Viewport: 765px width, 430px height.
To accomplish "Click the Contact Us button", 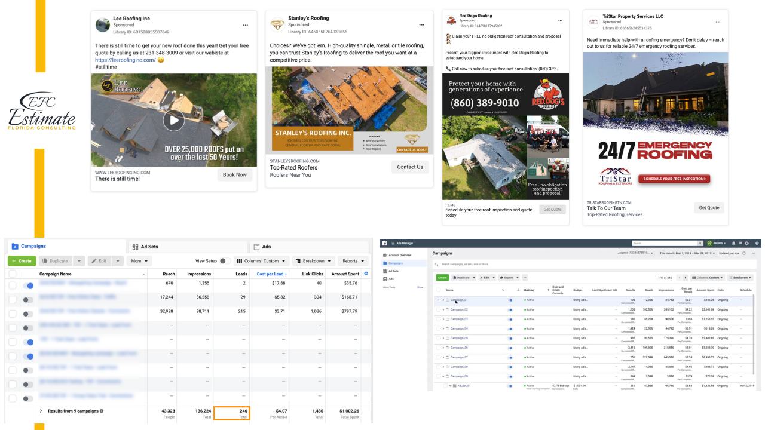I will [x=410, y=167].
